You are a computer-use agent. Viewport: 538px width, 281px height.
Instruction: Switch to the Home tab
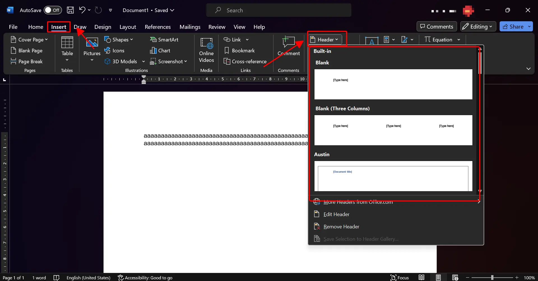36,27
